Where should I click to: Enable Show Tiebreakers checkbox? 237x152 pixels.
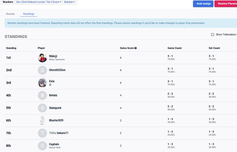[x=212, y=35]
